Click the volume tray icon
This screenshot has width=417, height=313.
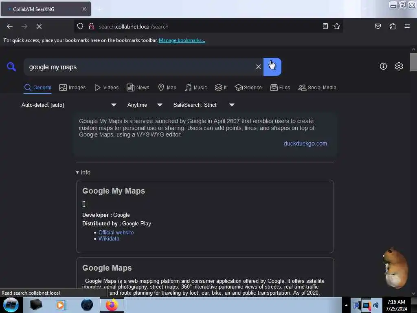point(376,305)
